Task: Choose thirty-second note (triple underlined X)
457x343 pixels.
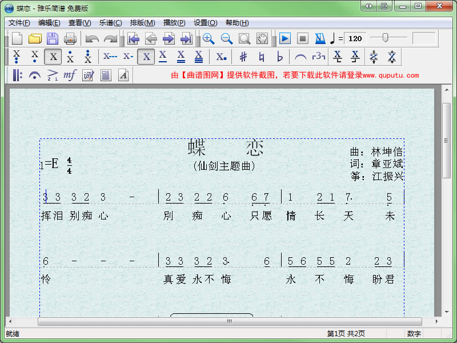Action: (x=199, y=57)
